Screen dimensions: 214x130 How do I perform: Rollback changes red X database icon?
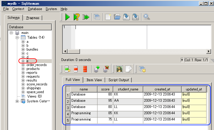pyautogui.click(x=106, y=69)
